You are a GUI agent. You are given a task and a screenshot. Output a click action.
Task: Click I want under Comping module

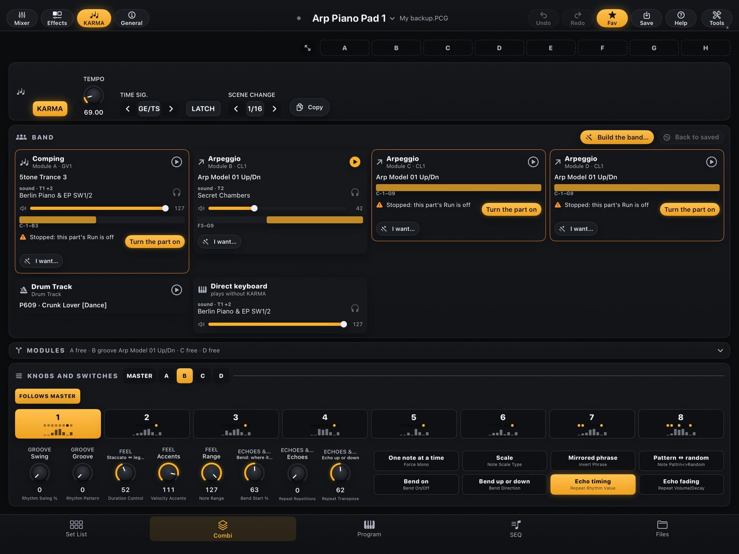click(x=41, y=261)
